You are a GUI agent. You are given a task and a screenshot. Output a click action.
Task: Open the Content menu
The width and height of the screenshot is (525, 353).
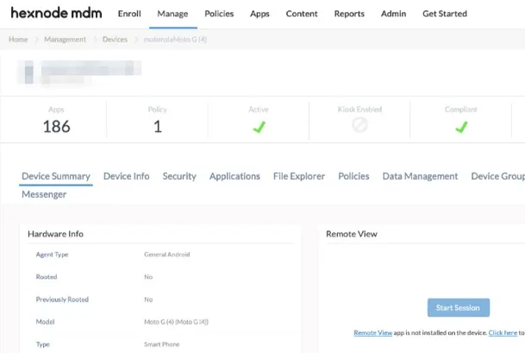click(x=302, y=14)
